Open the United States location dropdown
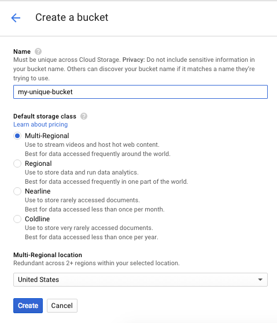The image size is (277, 323). pyautogui.click(x=141, y=280)
